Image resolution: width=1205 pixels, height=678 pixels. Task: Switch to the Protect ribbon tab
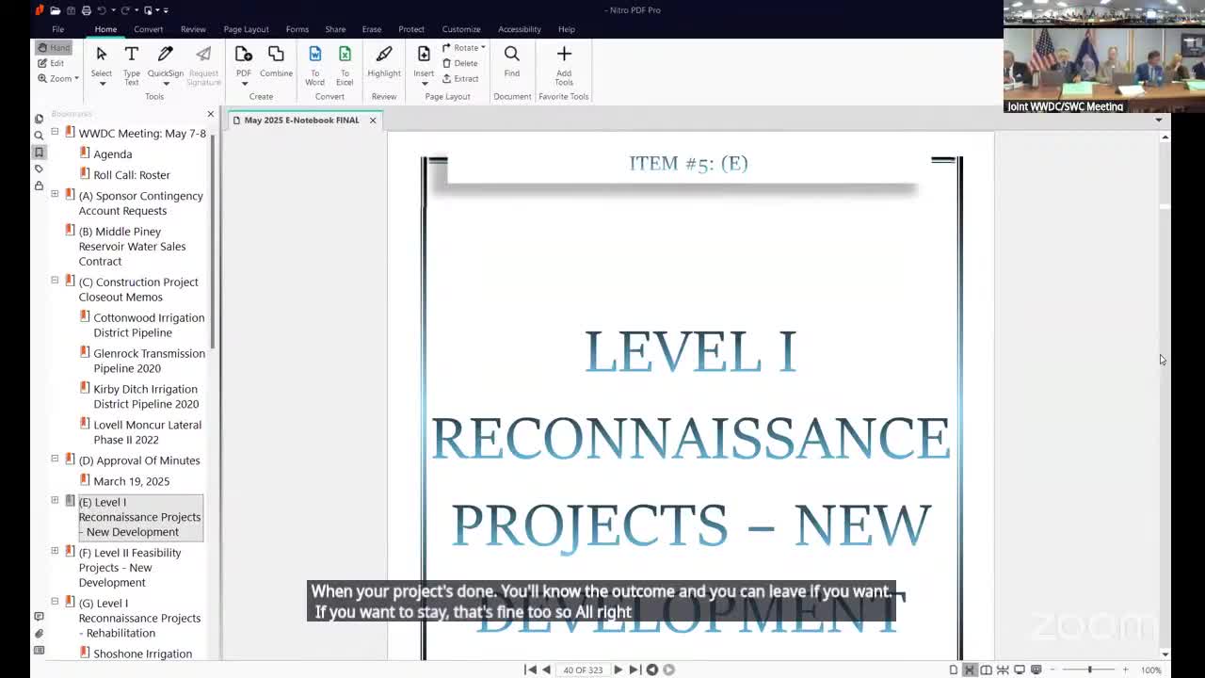tap(410, 29)
